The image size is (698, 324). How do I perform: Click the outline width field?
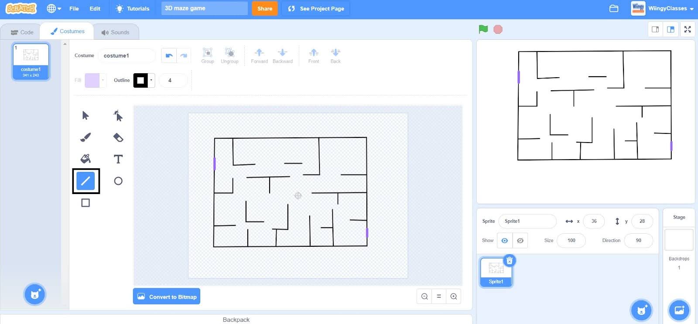click(173, 80)
